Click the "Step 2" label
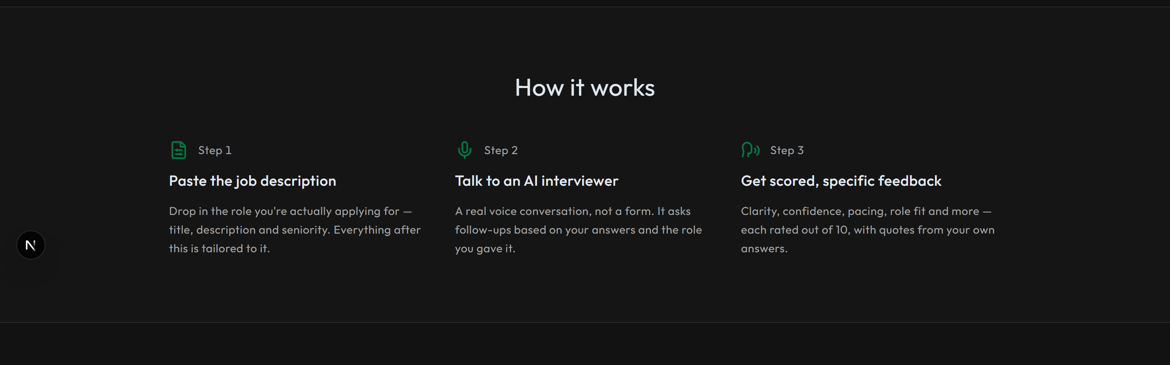The width and height of the screenshot is (1170, 365). [x=501, y=150]
